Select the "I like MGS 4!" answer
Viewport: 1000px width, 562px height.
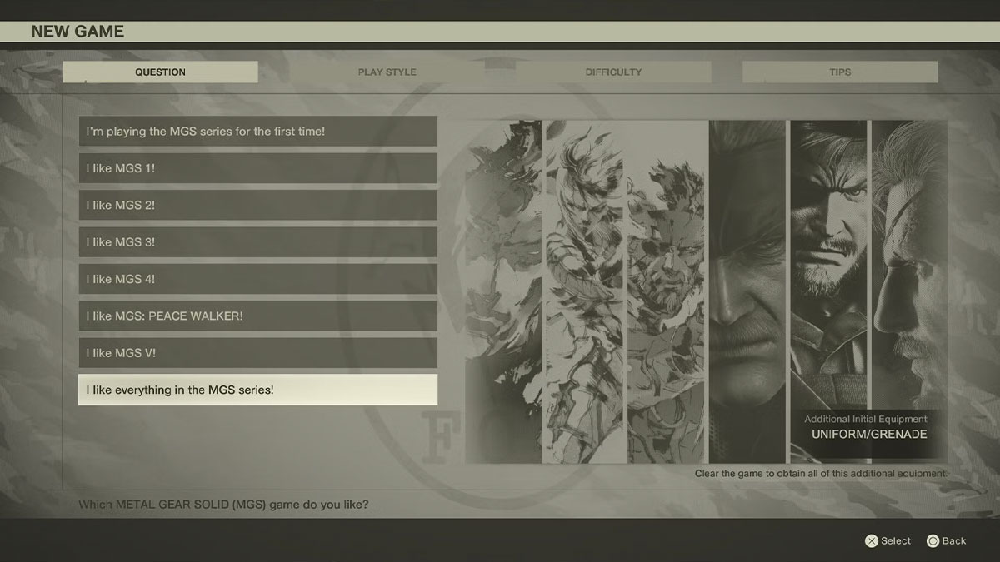[257, 278]
